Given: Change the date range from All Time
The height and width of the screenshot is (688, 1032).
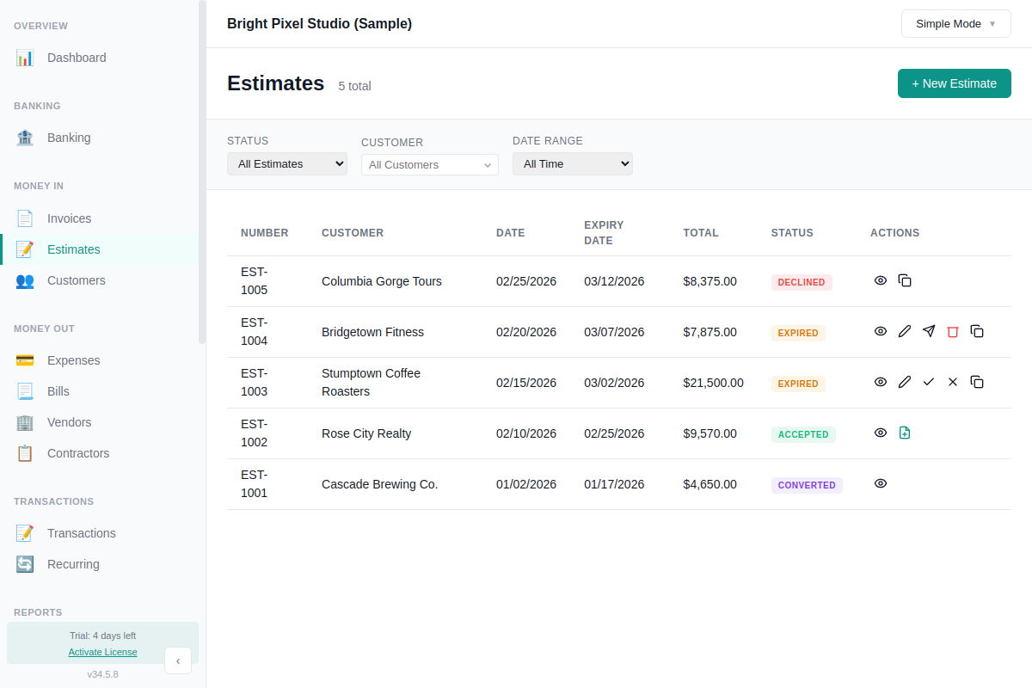Looking at the screenshot, I should tap(572, 163).
